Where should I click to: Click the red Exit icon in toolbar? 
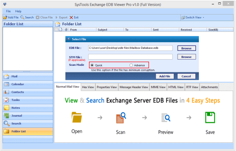(x=71, y=17)
